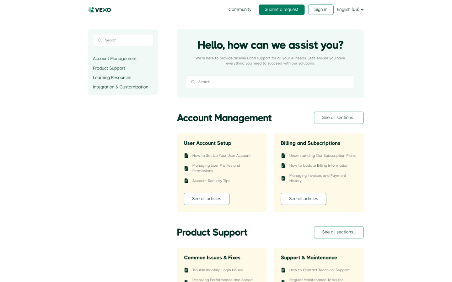This screenshot has width=452, height=282.
Task: Open Community in the top navigation
Action: tap(240, 10)
